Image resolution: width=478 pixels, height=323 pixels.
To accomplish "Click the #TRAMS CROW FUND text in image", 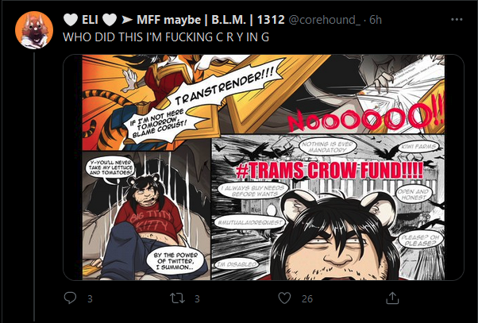I will (330, 170).
